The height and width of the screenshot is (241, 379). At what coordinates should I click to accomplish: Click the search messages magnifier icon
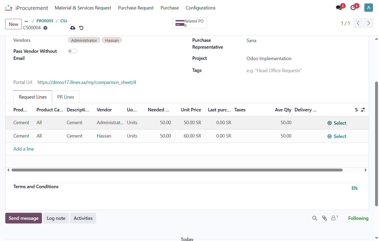[315, 218]
